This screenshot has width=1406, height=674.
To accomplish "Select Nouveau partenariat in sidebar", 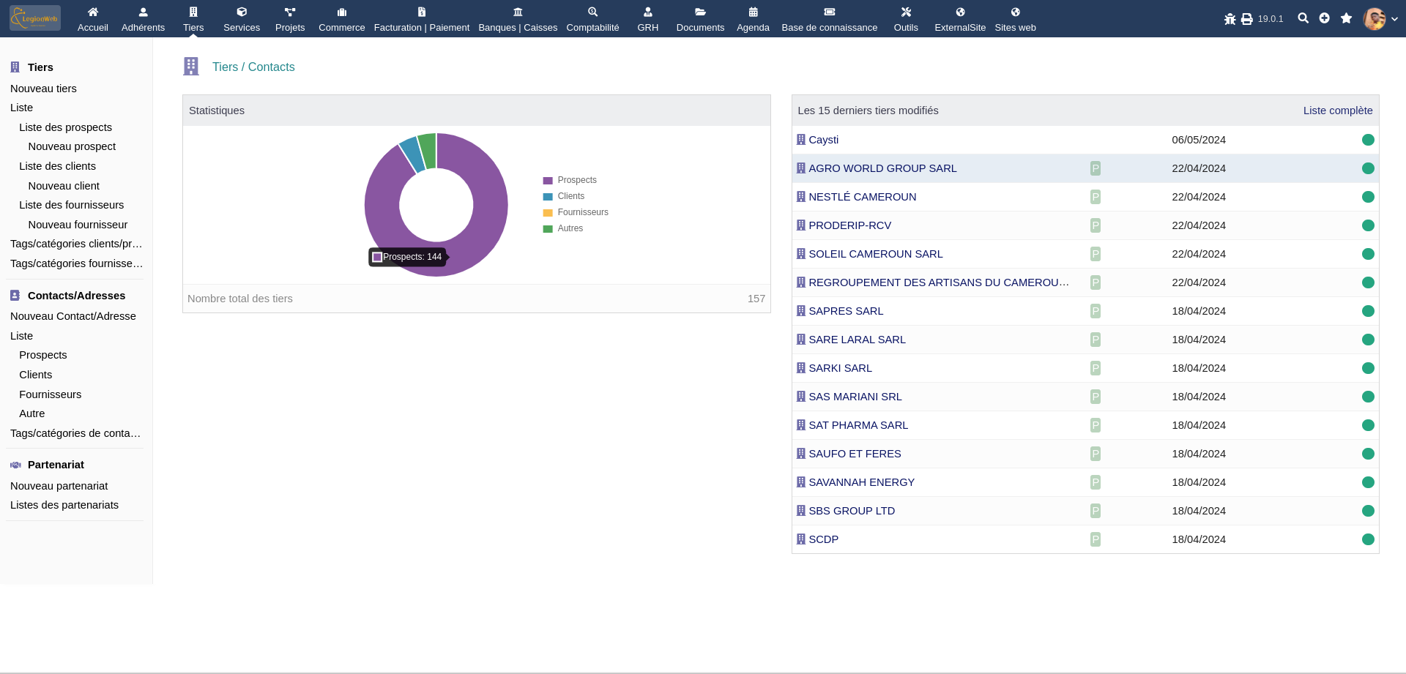I will tap(59, 486).
